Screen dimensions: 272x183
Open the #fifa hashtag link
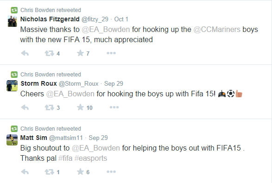(x=65, y=158)
